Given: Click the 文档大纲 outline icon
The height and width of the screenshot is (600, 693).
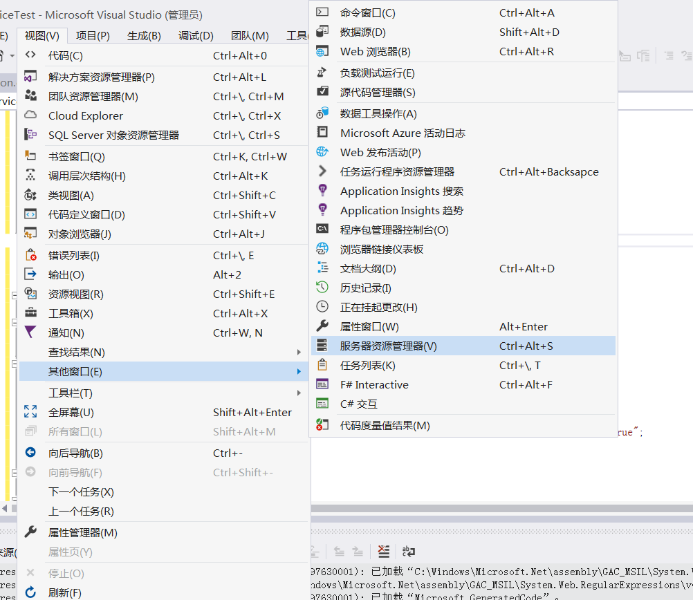Looking at the screenshot, I should pos(322,268).
